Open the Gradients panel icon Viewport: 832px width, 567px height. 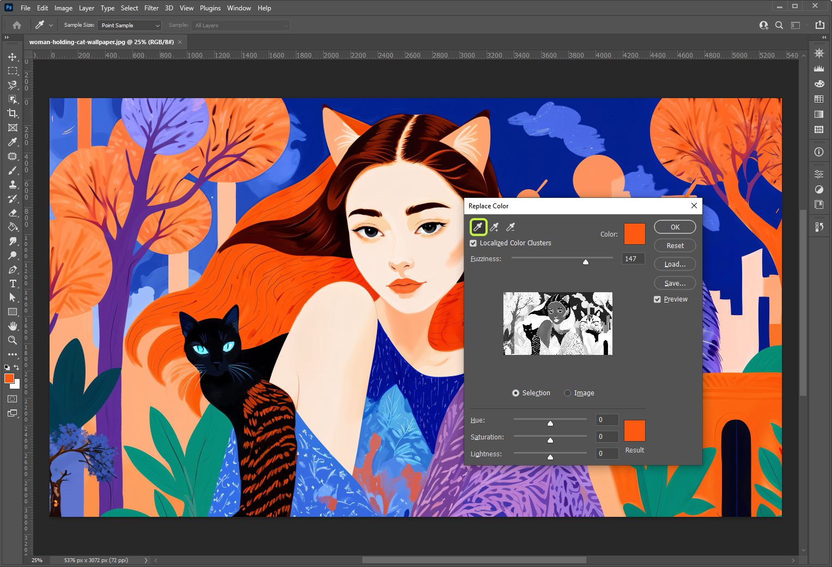point(818,114)
